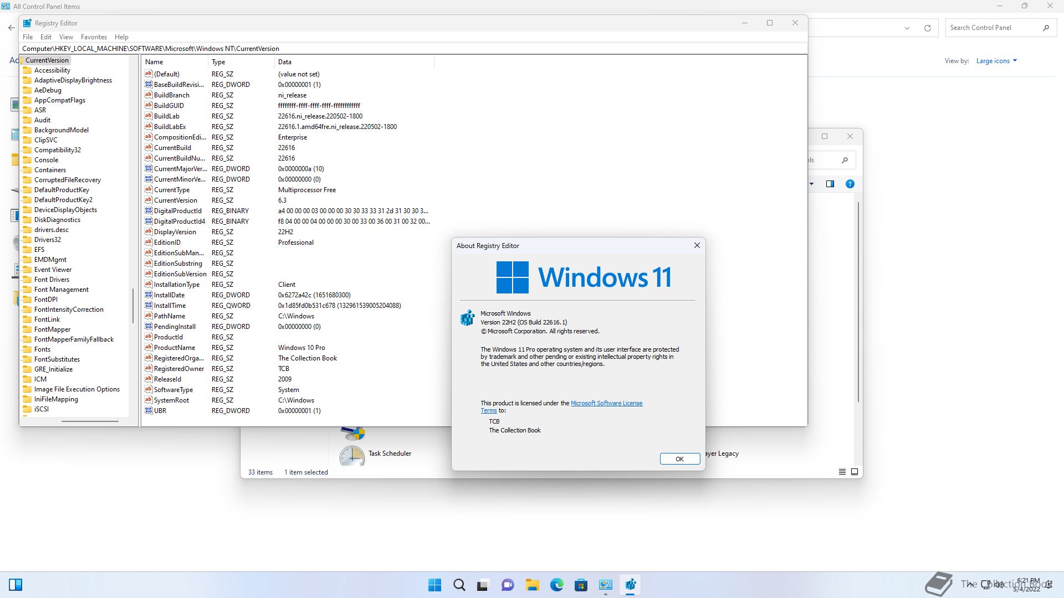Open the Microsoft Software License Terms link
This screenshot has height=598, width=1064.
606,403
